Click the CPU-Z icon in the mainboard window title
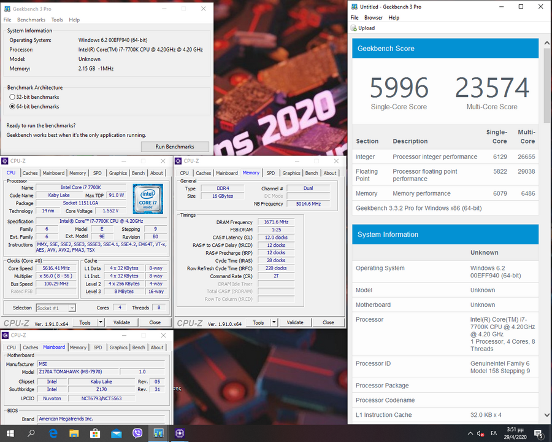This screenshot has height=442, width=552. [x=4, y=335]
